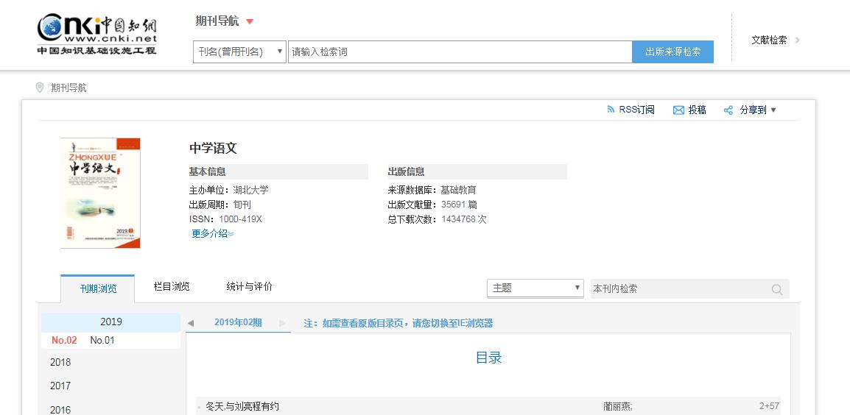Switch to 刊期浏览 tab
The height and width of the screenshot is (415, 850).
coord(98,288)
